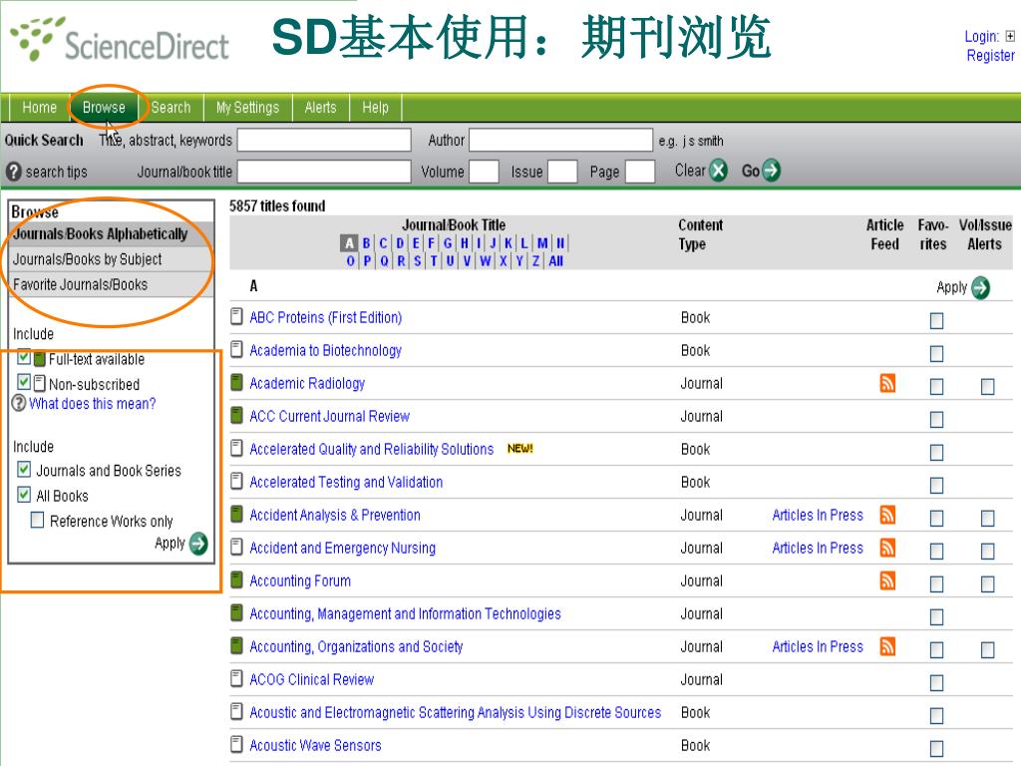Check the Favorites box for ACOG Clinical Review
The image size is (1021, 766).
tap(936, 682)
